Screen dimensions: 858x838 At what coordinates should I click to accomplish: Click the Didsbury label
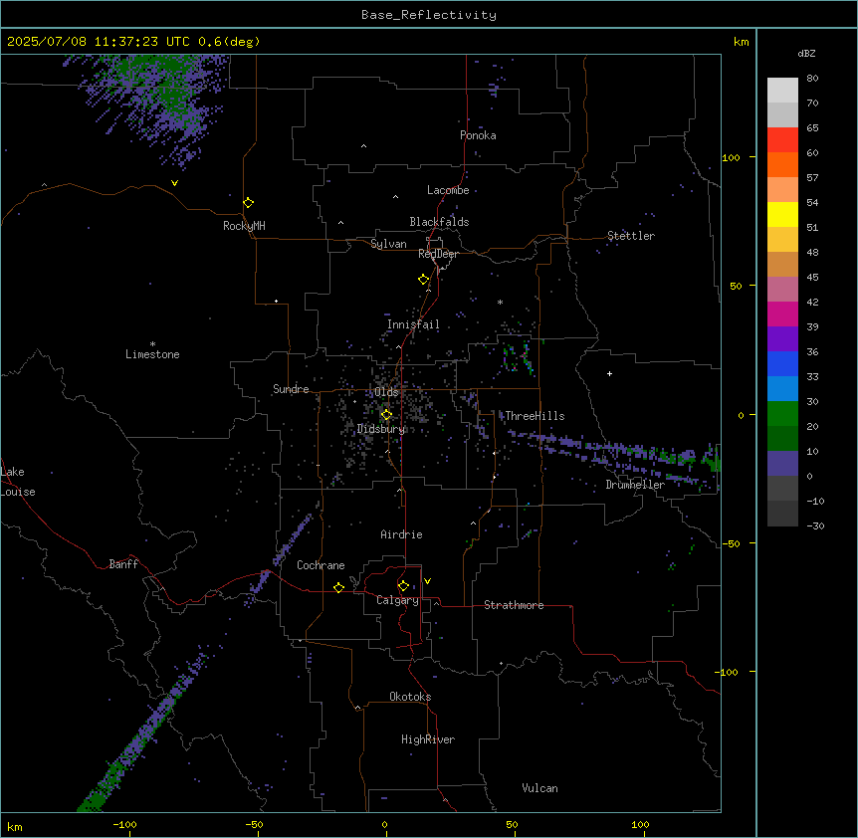381,429
